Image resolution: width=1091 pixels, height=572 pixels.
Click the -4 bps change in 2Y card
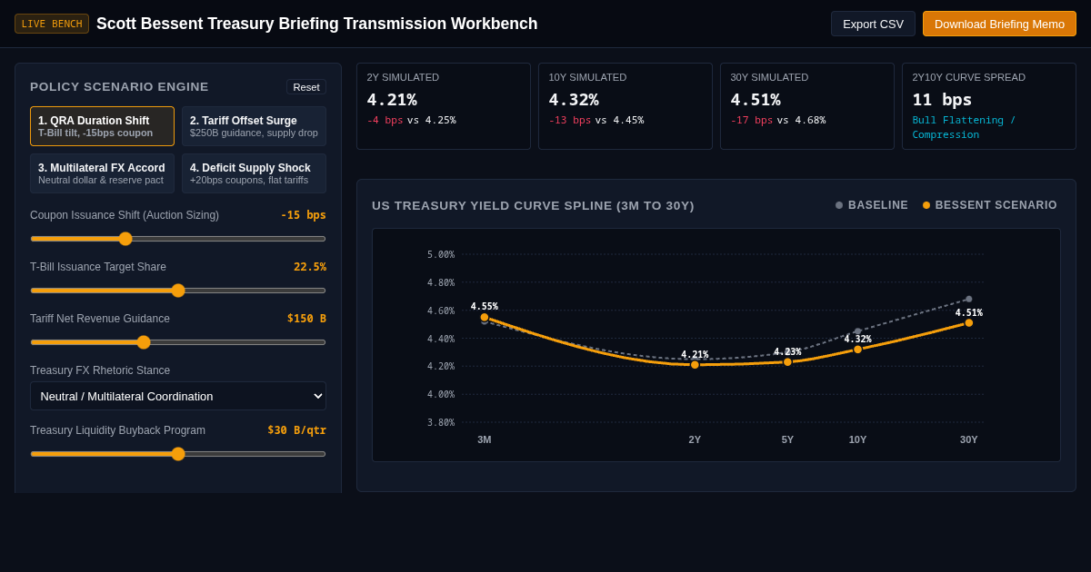(385, 120)
